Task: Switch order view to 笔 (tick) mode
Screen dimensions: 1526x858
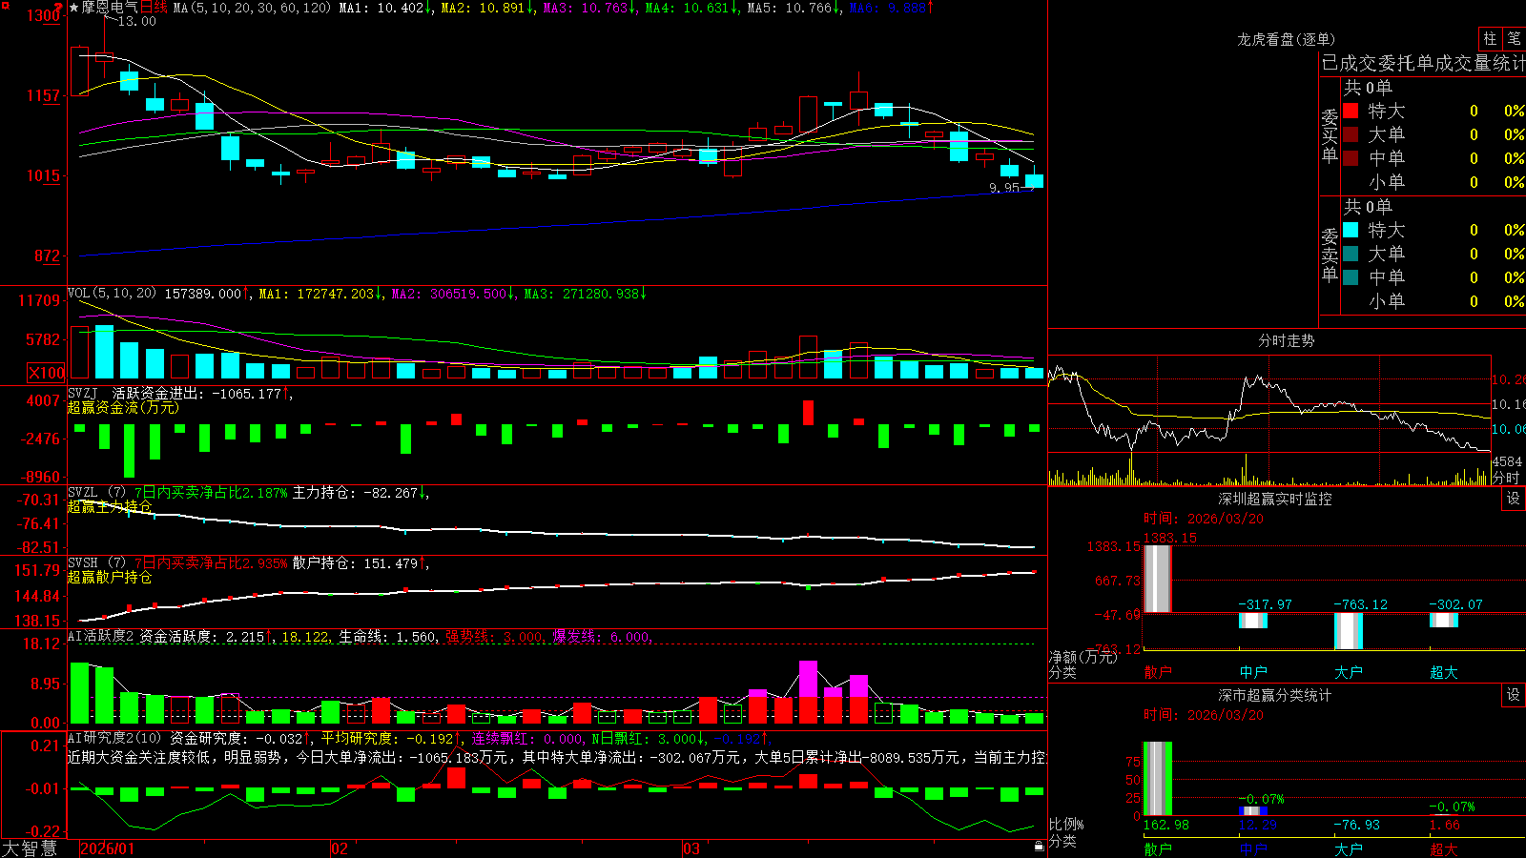Action: [x=1514, y=38]
